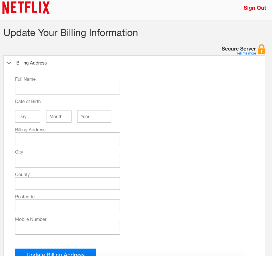Click into the Billing Address text box
Viewport: 272px width, 256px height.
pos(68,139)
